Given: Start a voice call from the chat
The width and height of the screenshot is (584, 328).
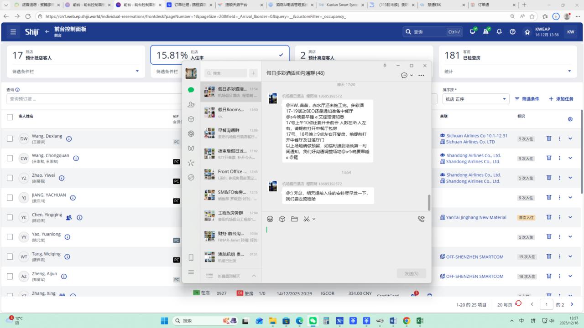Looking at the screenshot, I should click(421, 219).
